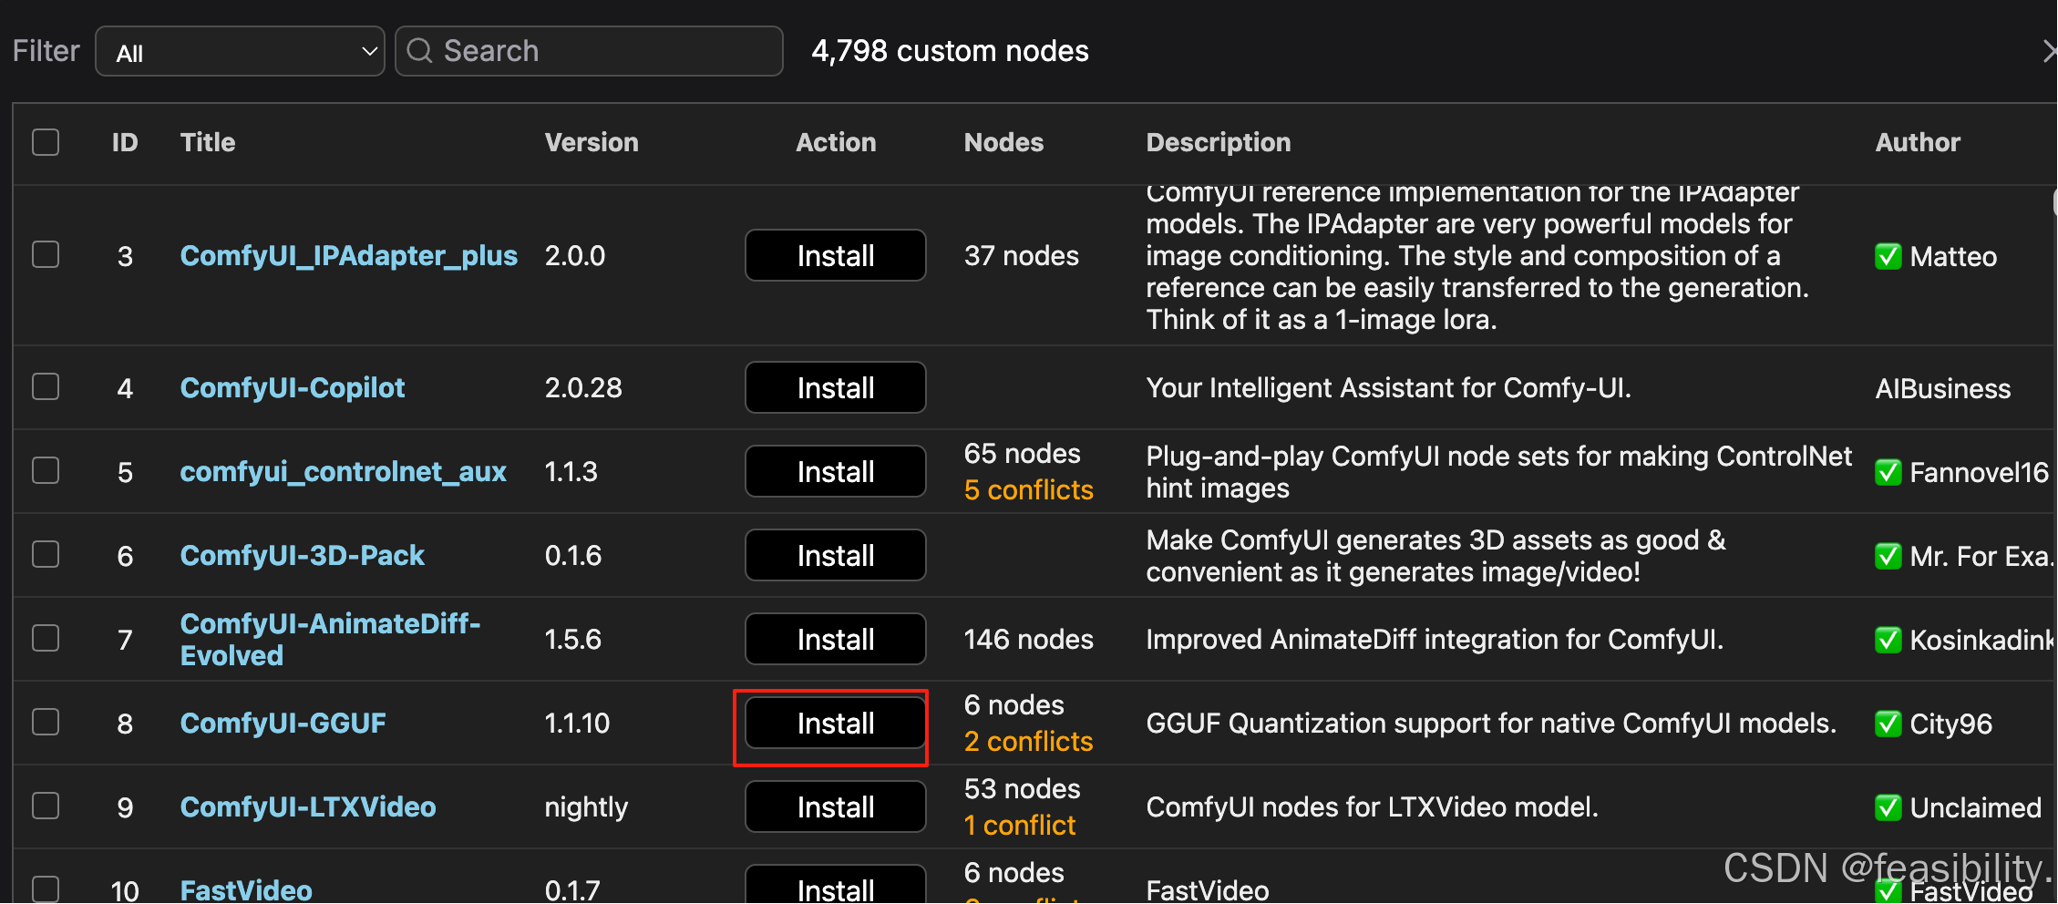Install ComfyUI_IPAdapter_plus
This screenshot has width=2058, height=904.
[x=836, y=255]
